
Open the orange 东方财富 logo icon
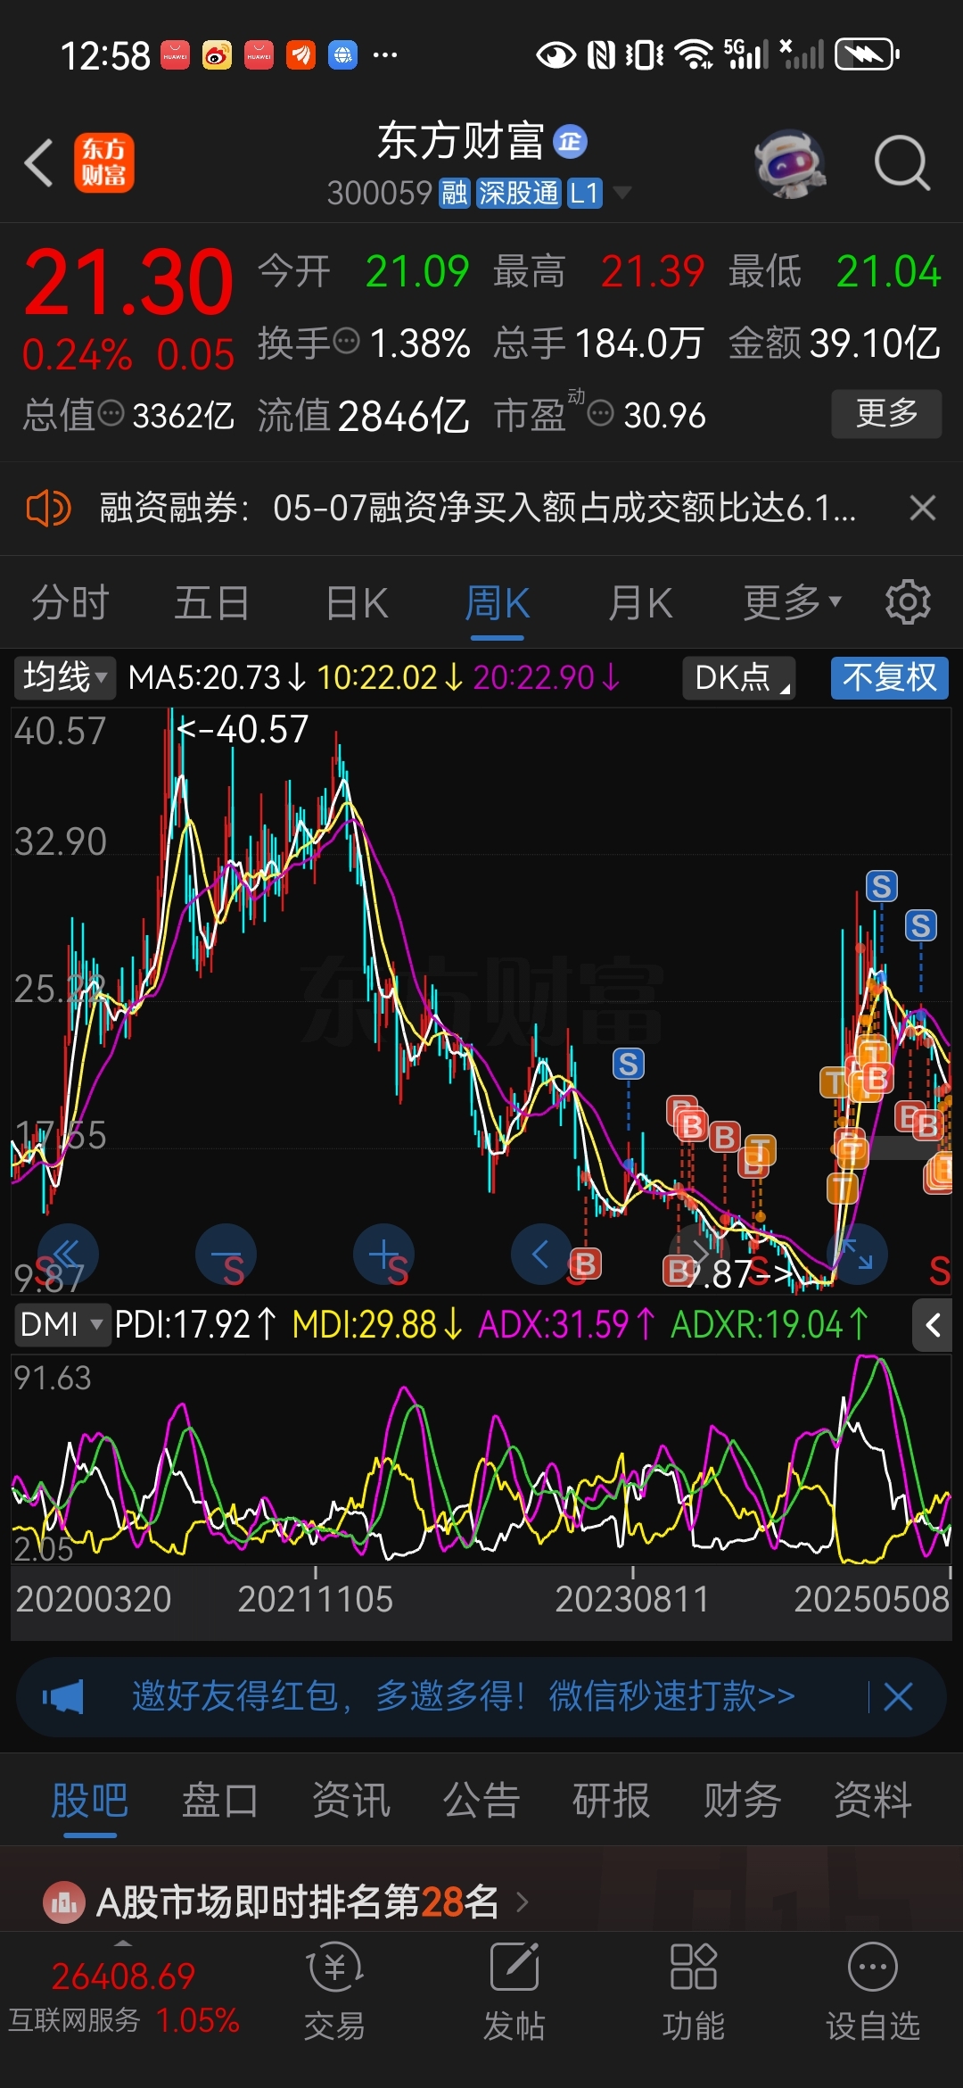(103, 162)
